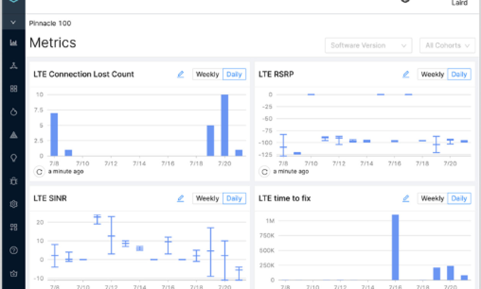Screen dimensions: 481x289
Task: Open the Software Version dropdown
Action: point(368,45)
